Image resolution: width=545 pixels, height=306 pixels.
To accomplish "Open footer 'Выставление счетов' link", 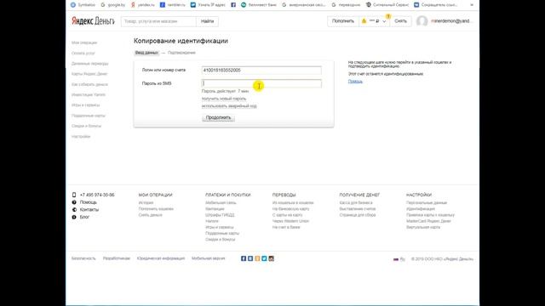I will point(358,209).
